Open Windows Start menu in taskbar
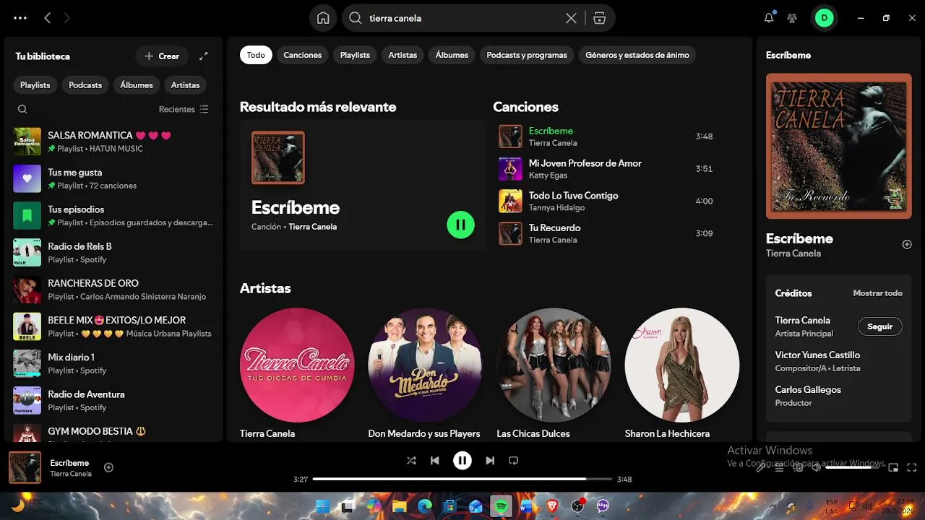 tap(323, 506)
